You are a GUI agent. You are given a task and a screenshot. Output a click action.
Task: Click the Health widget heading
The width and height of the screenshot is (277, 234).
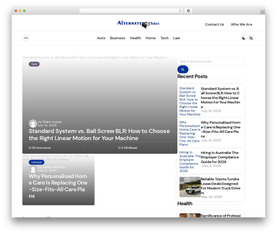pos(185,204)
